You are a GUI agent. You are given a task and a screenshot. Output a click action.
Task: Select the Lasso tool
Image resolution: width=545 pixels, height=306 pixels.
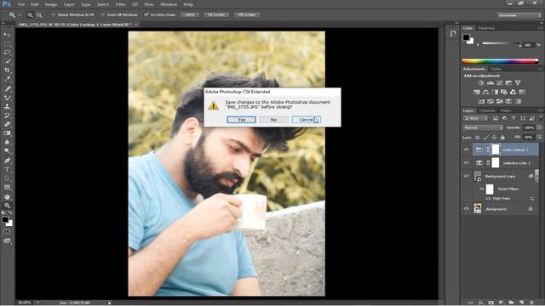(7, 53)
